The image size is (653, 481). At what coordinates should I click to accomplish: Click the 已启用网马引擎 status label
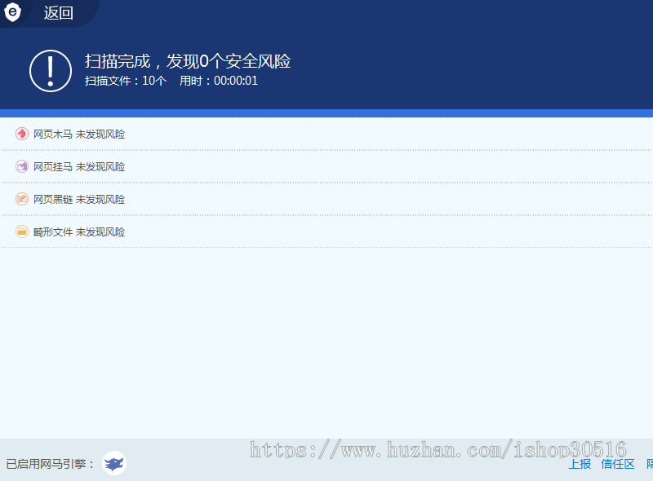point(47,462)
